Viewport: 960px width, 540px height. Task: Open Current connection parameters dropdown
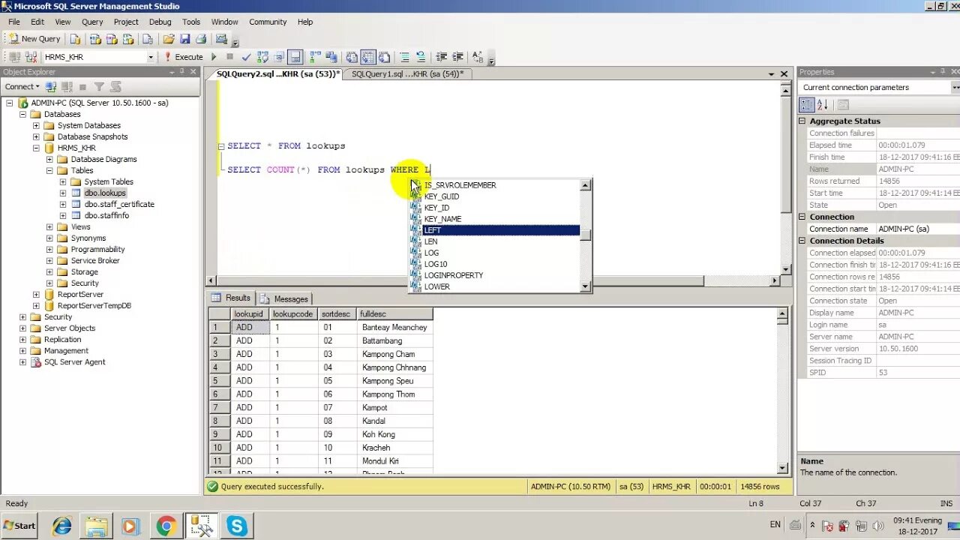click(x=955, y=87)
